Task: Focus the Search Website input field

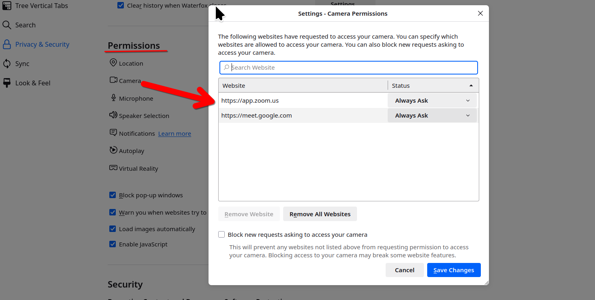Action: [x=351, y=68]
